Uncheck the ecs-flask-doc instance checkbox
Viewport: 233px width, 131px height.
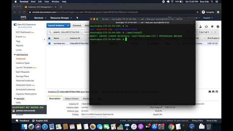tap(50, 44)
